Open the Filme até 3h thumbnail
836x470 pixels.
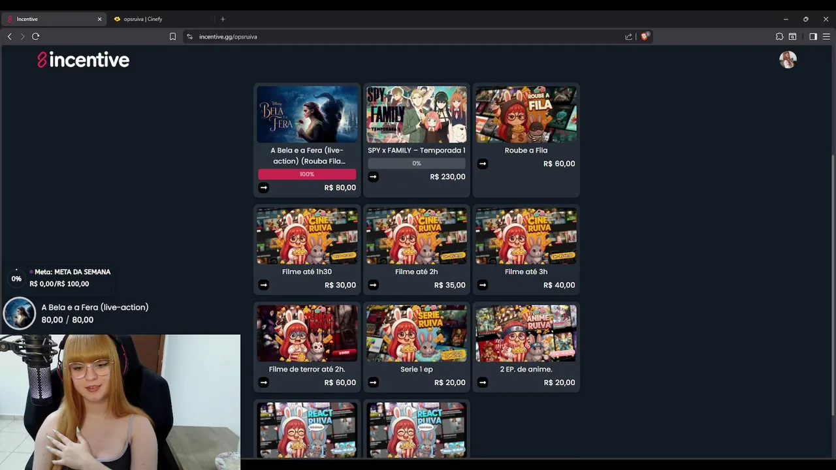(x=526, y=236)
